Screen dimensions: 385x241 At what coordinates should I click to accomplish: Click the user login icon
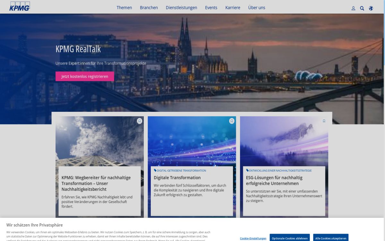pyautogui.click(x=353, y=8)
